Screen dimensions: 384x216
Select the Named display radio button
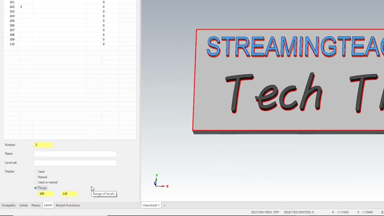tap(35, 177)
